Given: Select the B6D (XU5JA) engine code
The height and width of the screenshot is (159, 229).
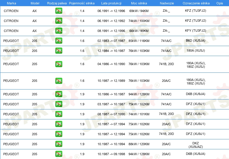Looking at the screenshot, I should [x=196, y=40].
